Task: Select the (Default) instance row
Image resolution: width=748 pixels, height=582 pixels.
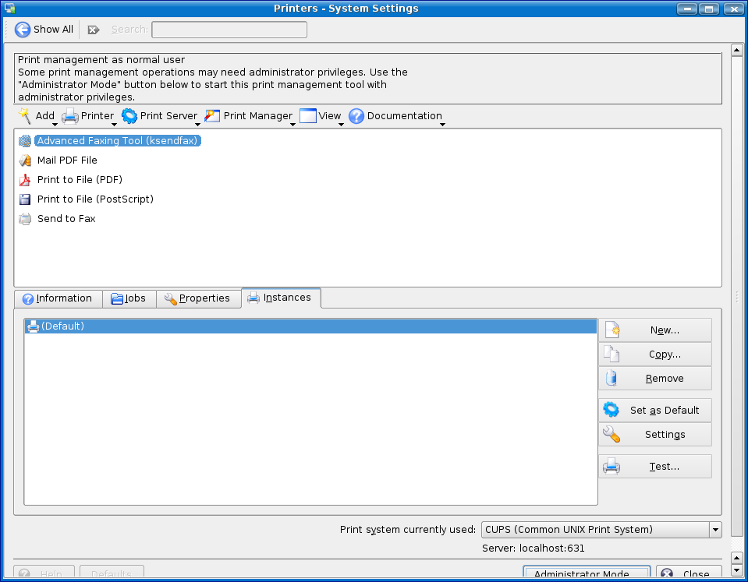Action: point(310,326)
